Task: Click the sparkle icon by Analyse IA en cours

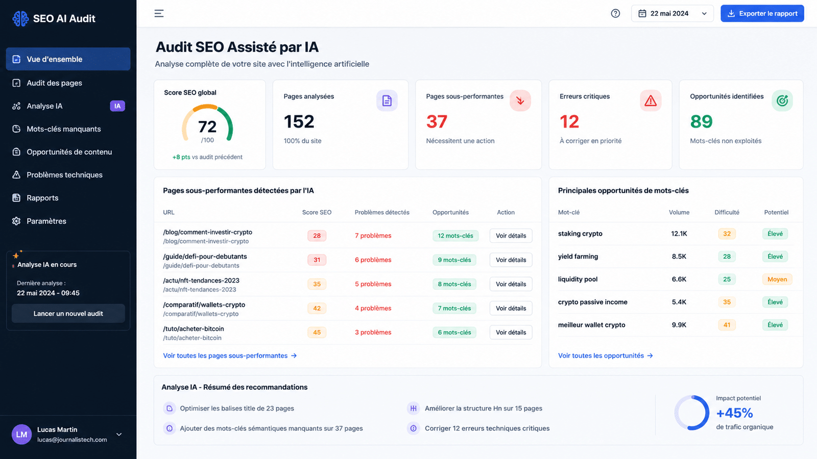Action: 17,254
